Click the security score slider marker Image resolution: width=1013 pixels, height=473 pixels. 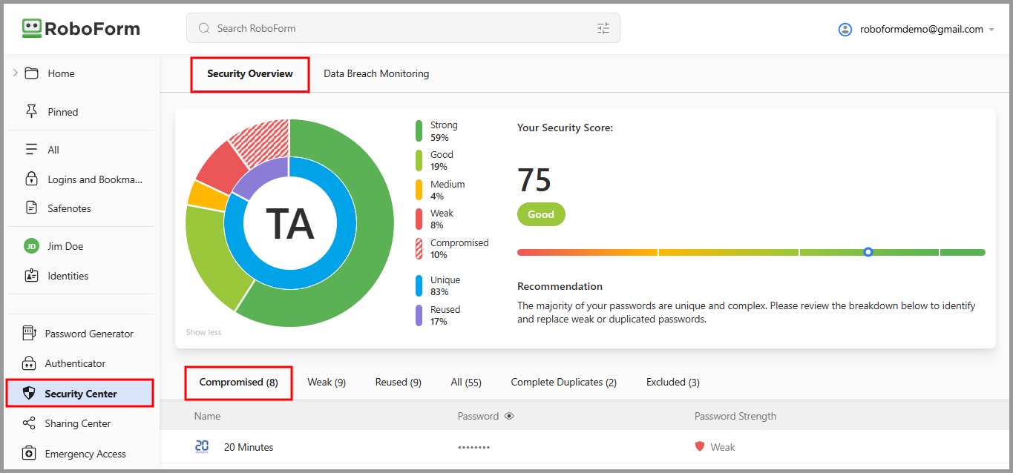(868, 252)
